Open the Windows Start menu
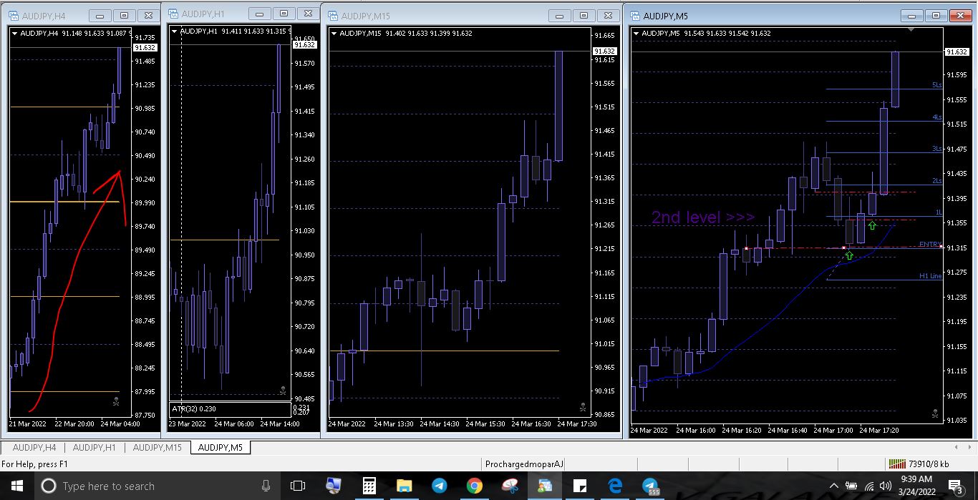This screenshot has height=500, width=978. pos(17,486)
